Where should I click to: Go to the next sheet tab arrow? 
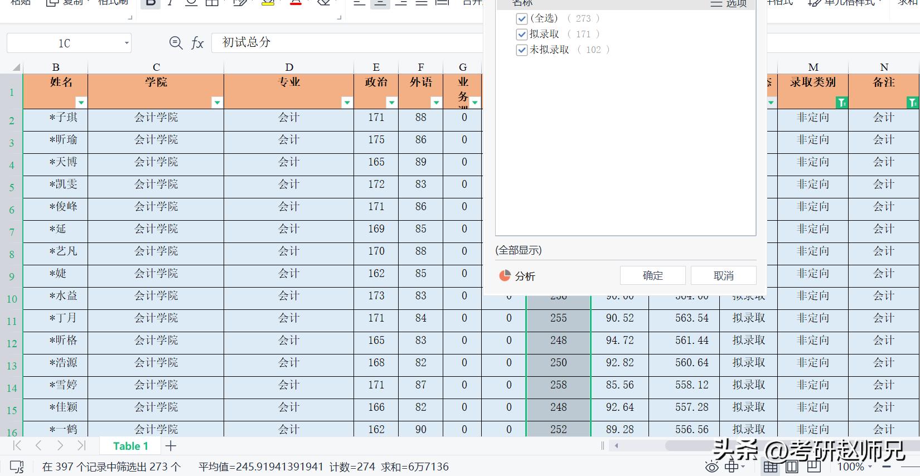click(x=60, y=445)
